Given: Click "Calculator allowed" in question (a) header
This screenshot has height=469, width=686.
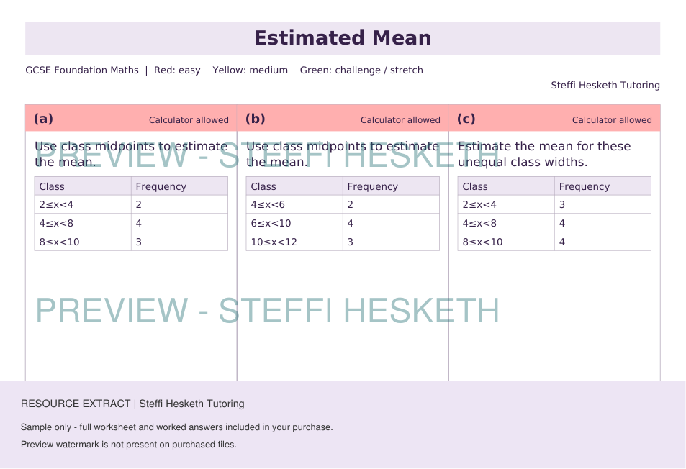Looking at the screenshot, I should pyautogui.click(x=189, y=119).
